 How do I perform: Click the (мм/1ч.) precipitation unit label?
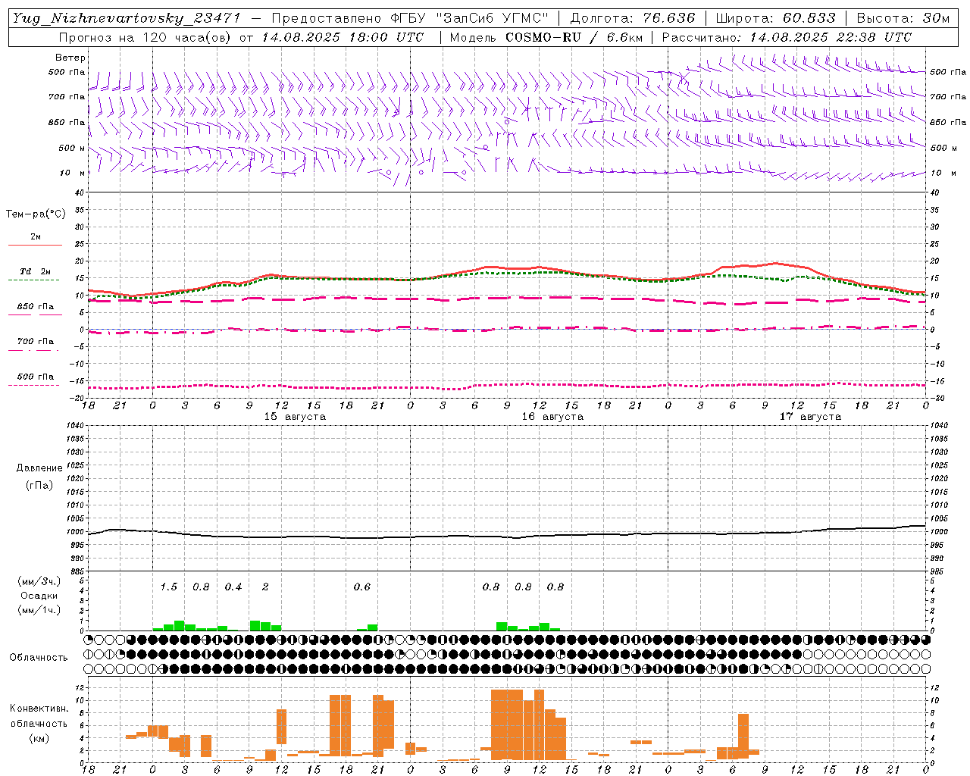tap(39, 610)
